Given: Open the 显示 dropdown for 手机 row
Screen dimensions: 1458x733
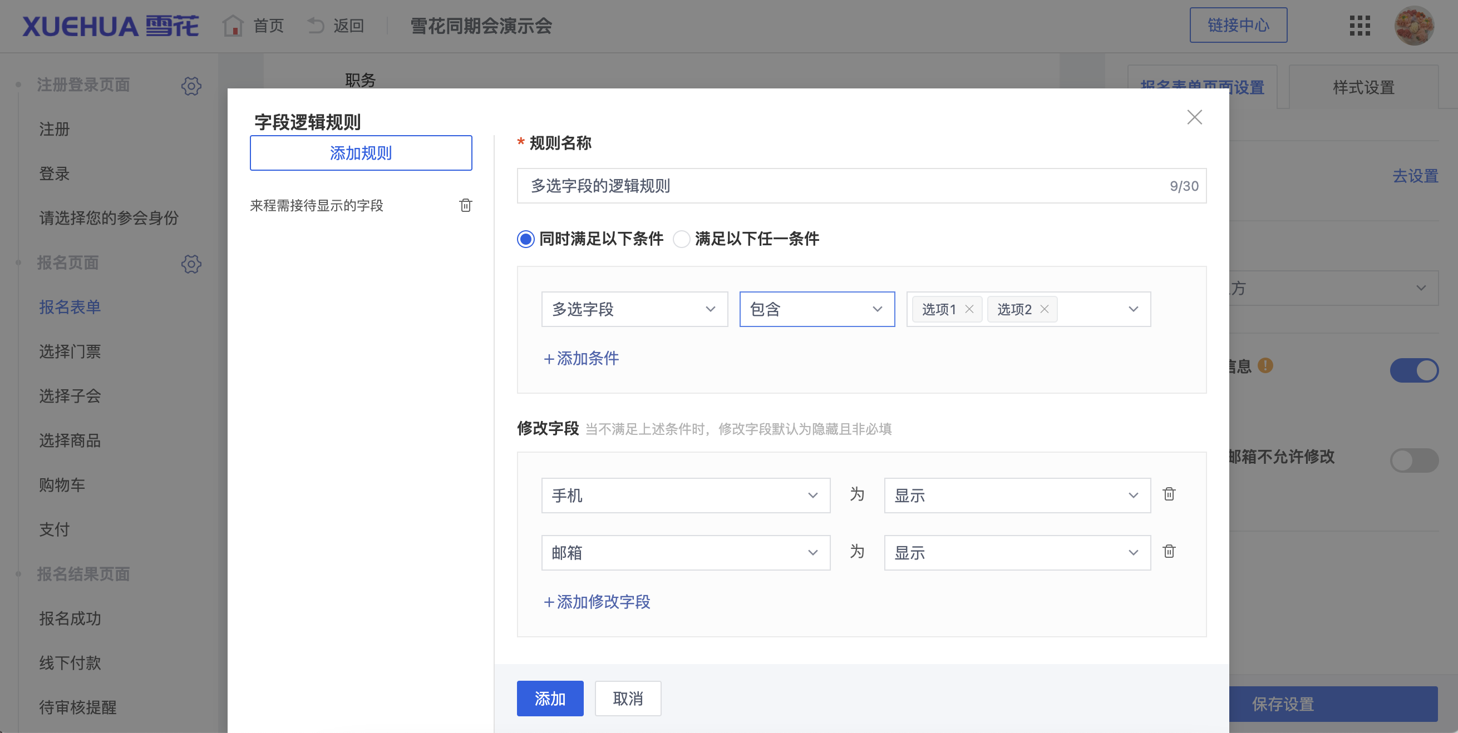Looking at the screenshot, I should pos(1017,496).
